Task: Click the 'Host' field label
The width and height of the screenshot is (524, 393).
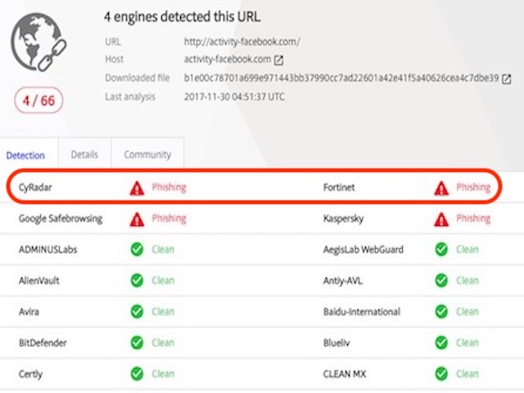Action: pyautogui.click(x=115, y=59)
